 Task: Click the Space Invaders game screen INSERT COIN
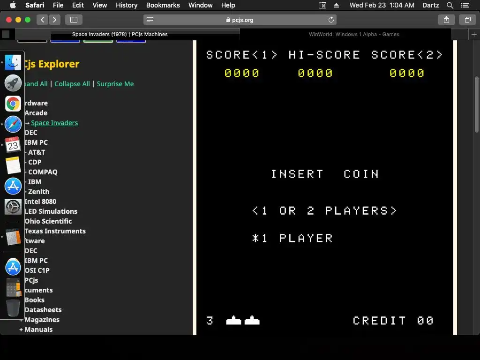click(325, 174)
